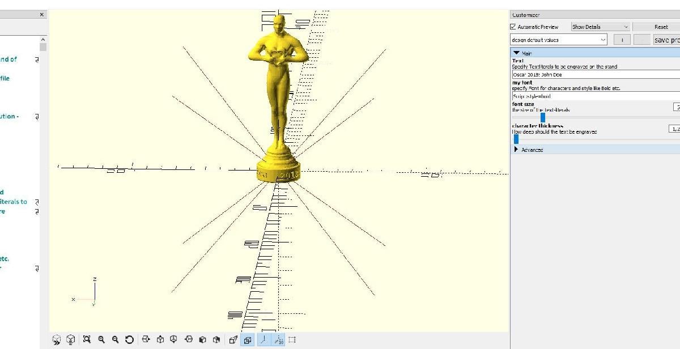Click the 'my font' parameter label

(x=522, y=83)
